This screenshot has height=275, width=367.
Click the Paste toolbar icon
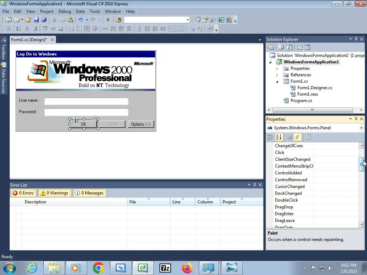pyautogui.click(x=70, y=20)
